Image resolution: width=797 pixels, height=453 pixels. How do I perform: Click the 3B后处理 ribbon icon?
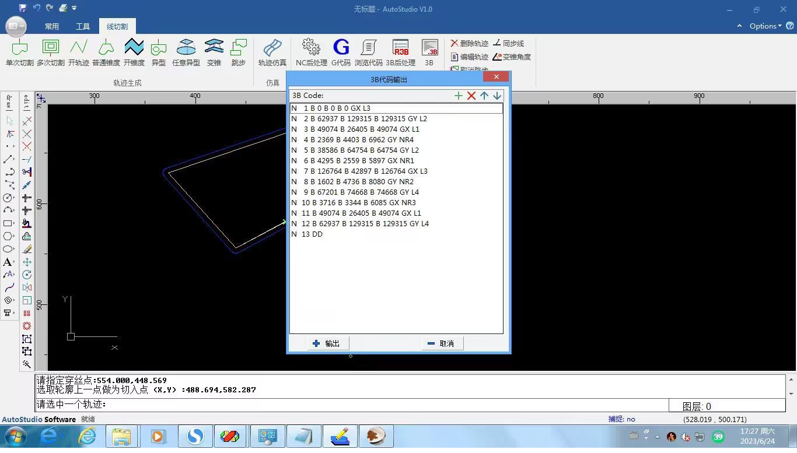[400, 48]
